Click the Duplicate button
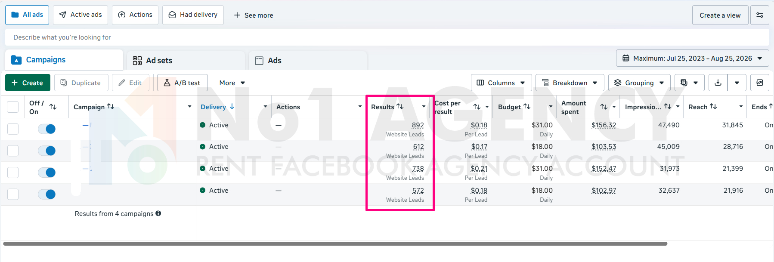Screen dimensions: 774x262 click(80, 83)
